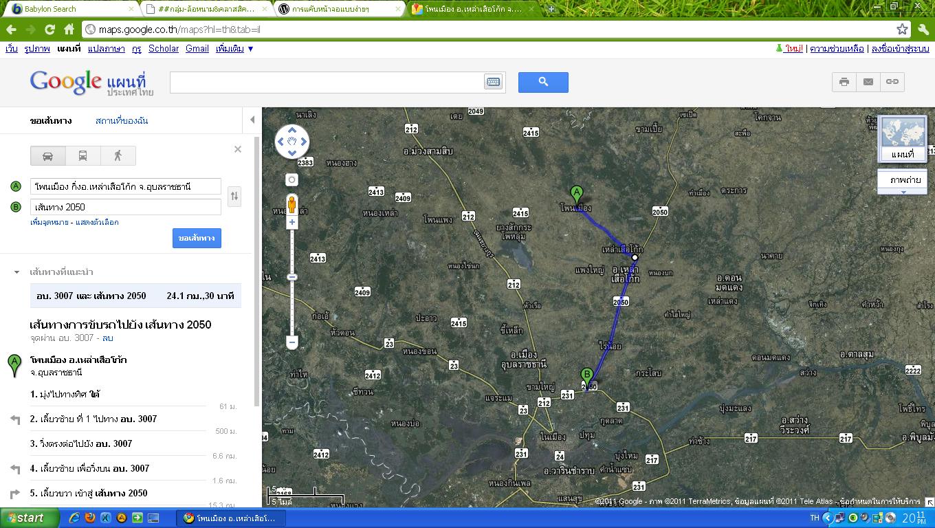Select driving directions car mode
Screen dimensions: 935x528
48,156
